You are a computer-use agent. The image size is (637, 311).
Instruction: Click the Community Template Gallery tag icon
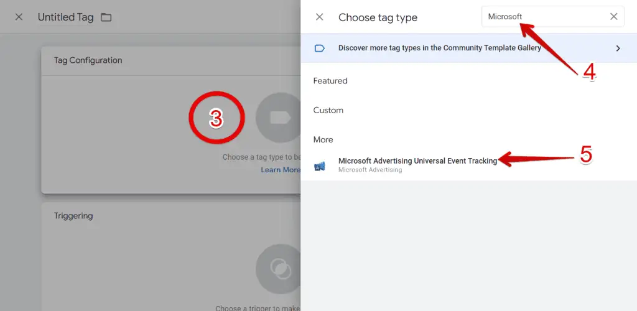coord(320,49)
